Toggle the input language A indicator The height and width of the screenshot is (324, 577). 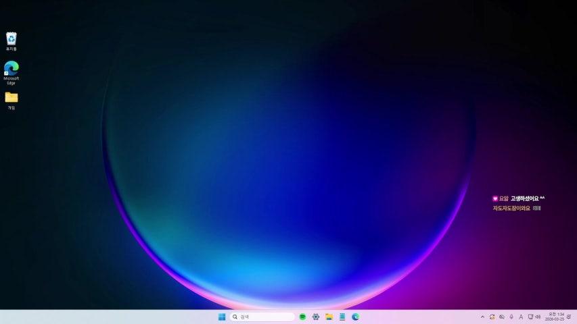tap(521, 317)
